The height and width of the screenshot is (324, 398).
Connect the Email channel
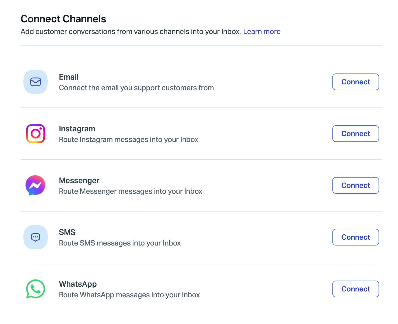356,82
